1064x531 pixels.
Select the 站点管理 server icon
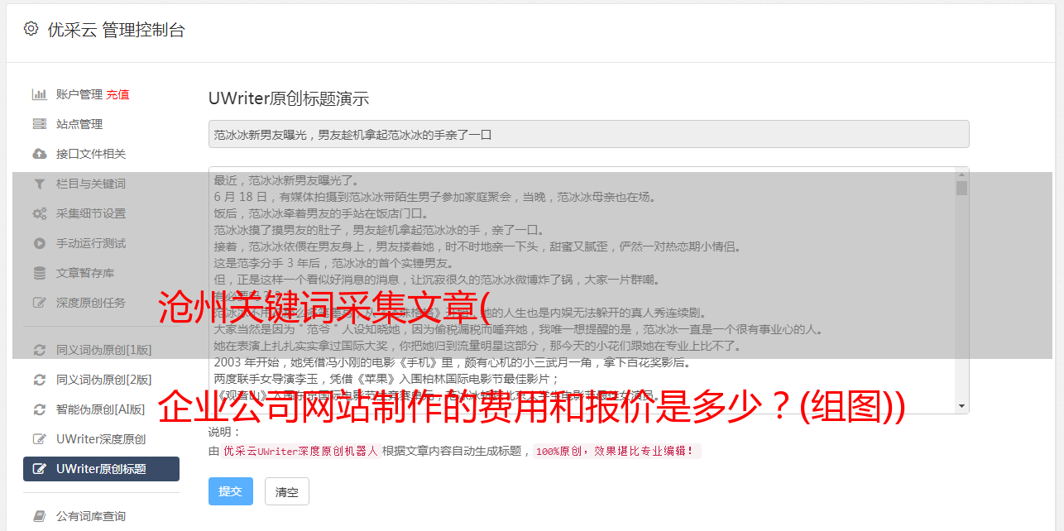click(39, 124)
